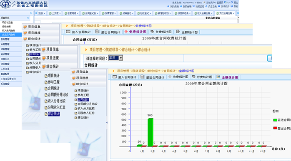Screen dimensions: 291x161
Task: Open 关于软件 in the header
Action: [x=225, y=6]
